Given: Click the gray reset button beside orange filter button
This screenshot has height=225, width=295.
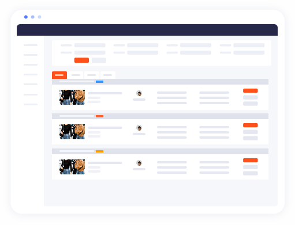Looking at the screenshot, I should [99, 60].
